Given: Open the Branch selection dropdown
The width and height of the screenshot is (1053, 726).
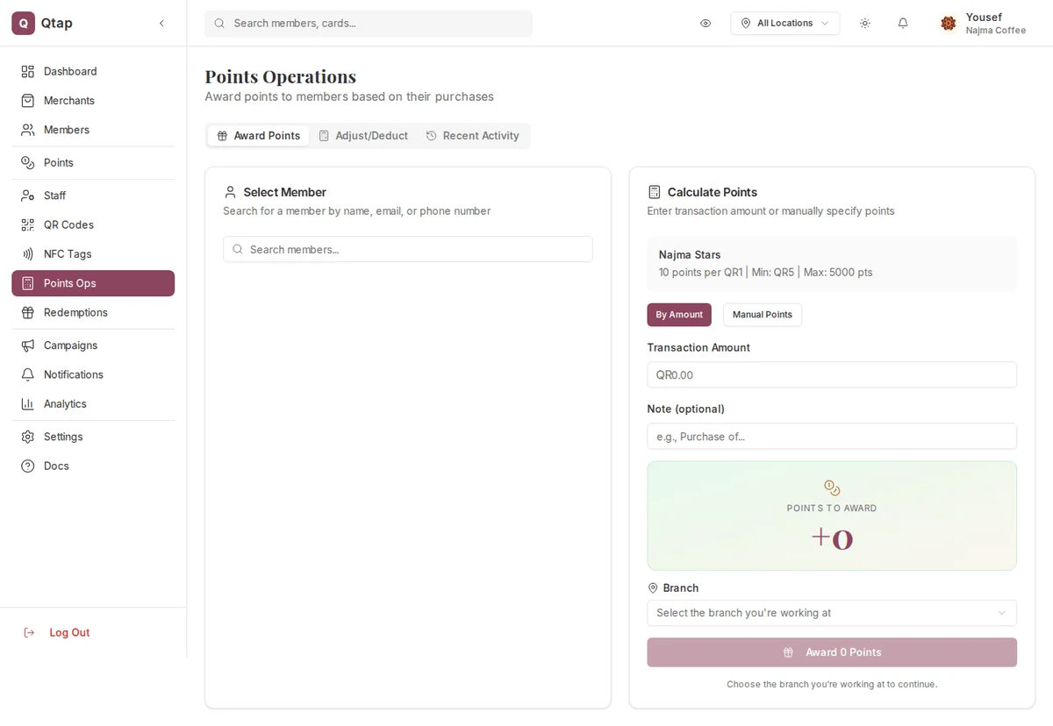Looking at the screenshot, I should pyautogui.click(x=832, y=613).
